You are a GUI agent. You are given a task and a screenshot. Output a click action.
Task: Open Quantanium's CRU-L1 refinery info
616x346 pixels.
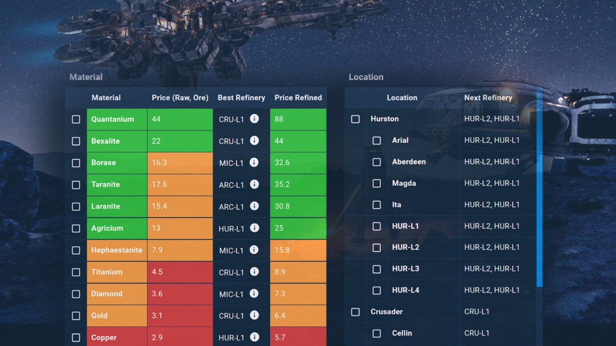(x=255, y=119)
